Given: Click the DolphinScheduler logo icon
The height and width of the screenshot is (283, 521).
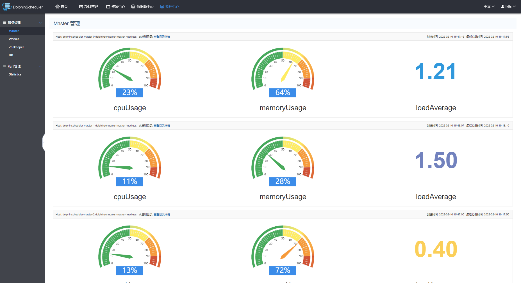Looking at the screenshot, I should [x=7, y=7].
